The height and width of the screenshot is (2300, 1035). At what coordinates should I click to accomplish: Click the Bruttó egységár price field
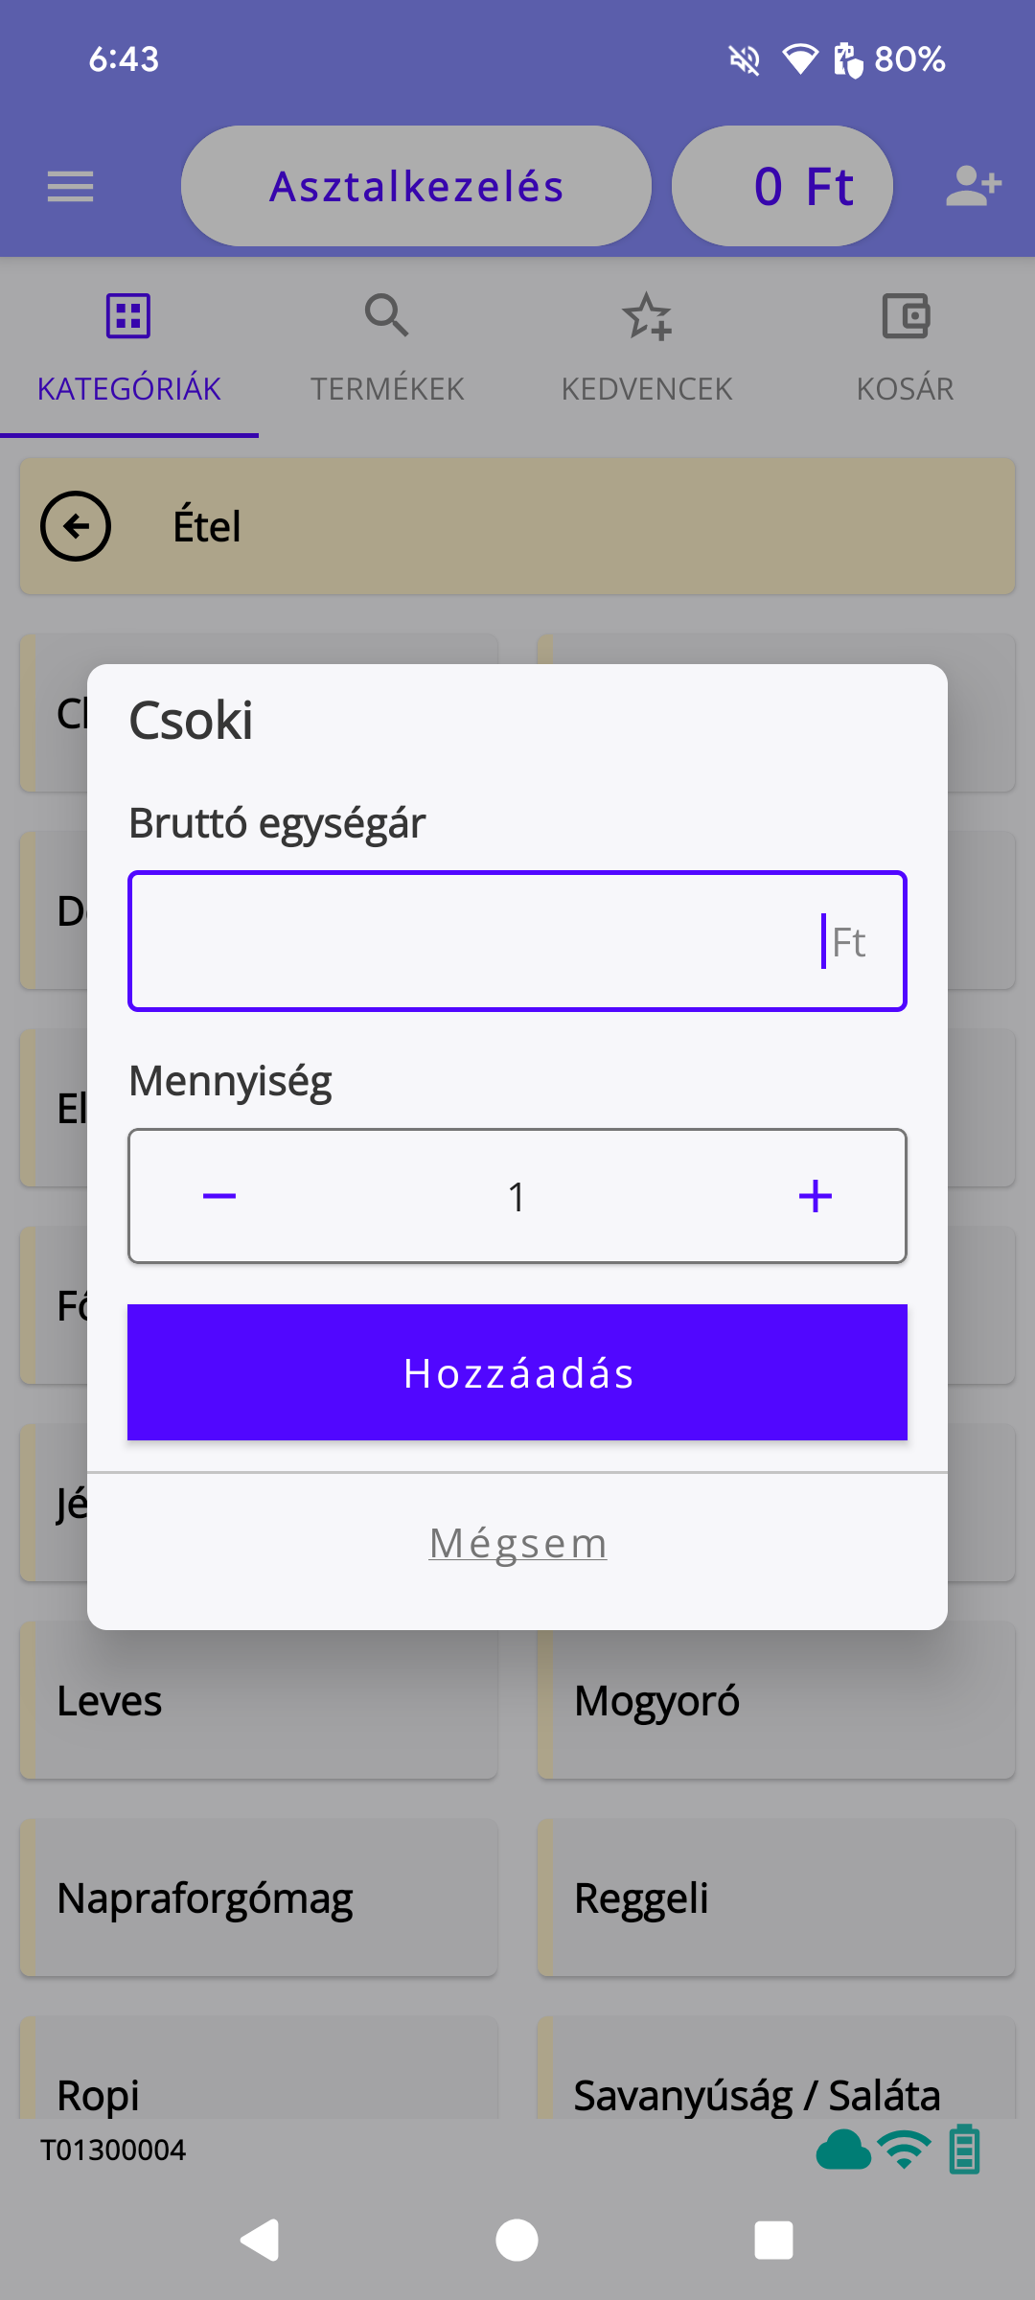click(x=517, y=940)
